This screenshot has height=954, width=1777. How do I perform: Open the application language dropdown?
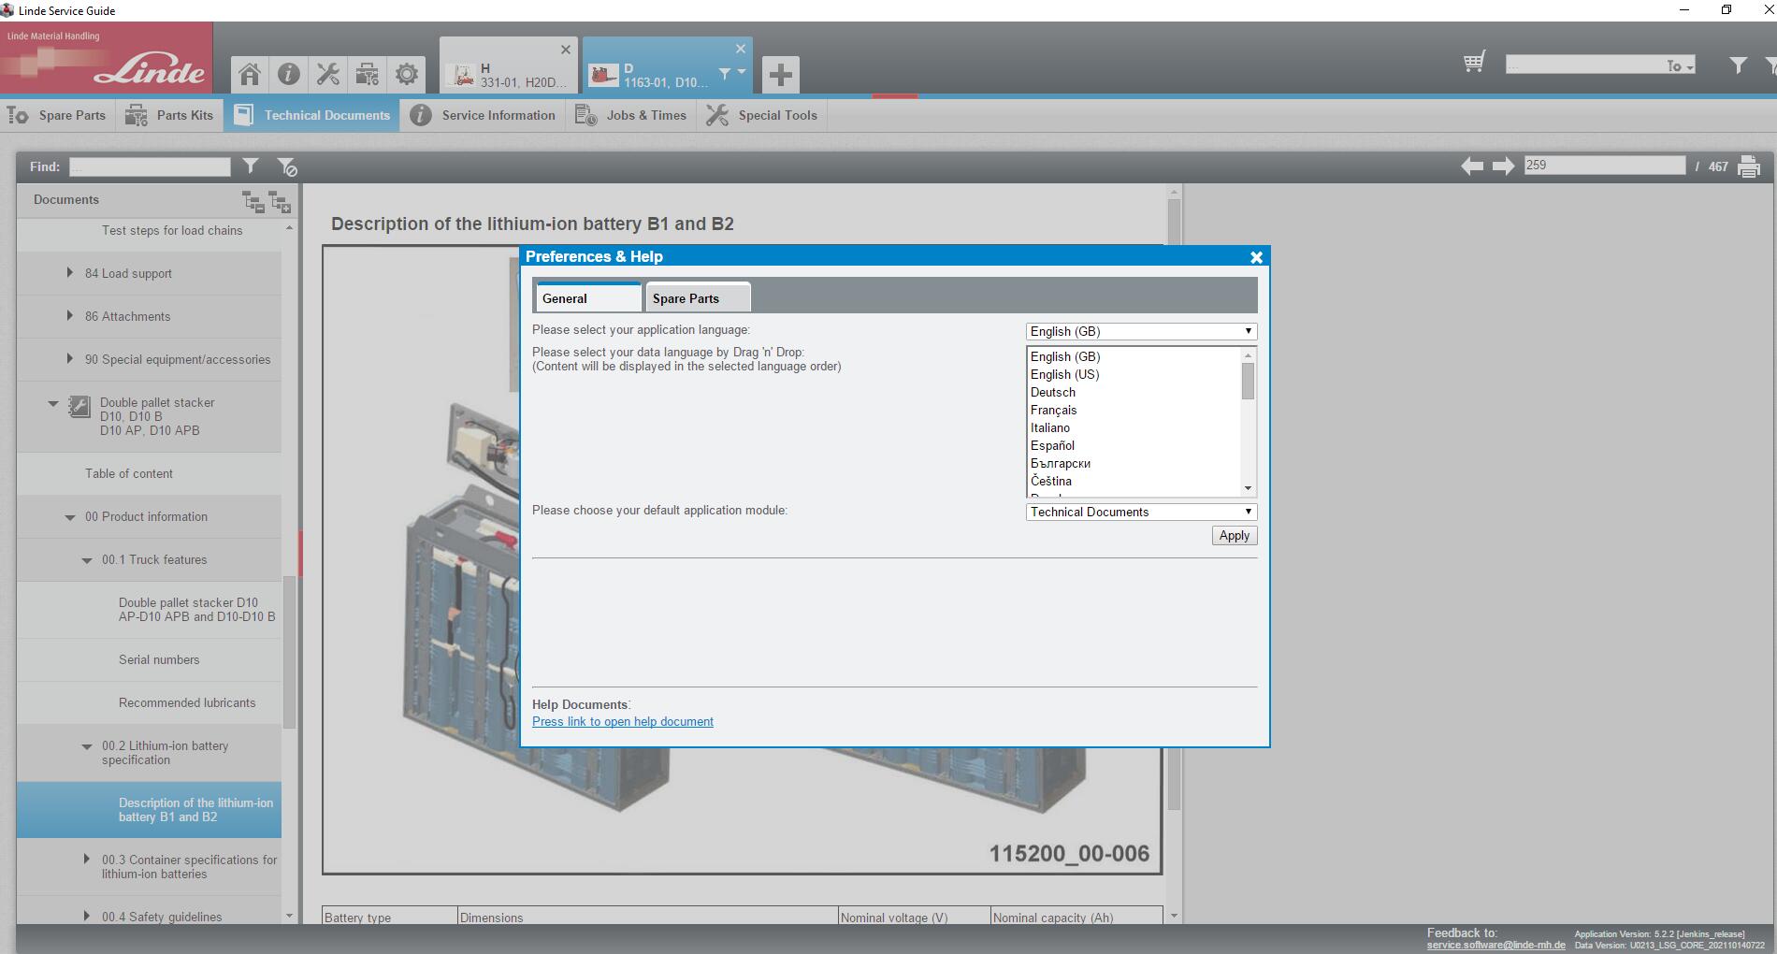pyautogui.click(x=1141, y=331)
